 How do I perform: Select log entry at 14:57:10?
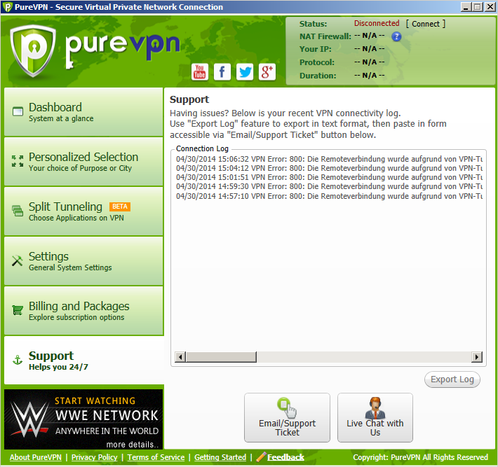point(329,196)
